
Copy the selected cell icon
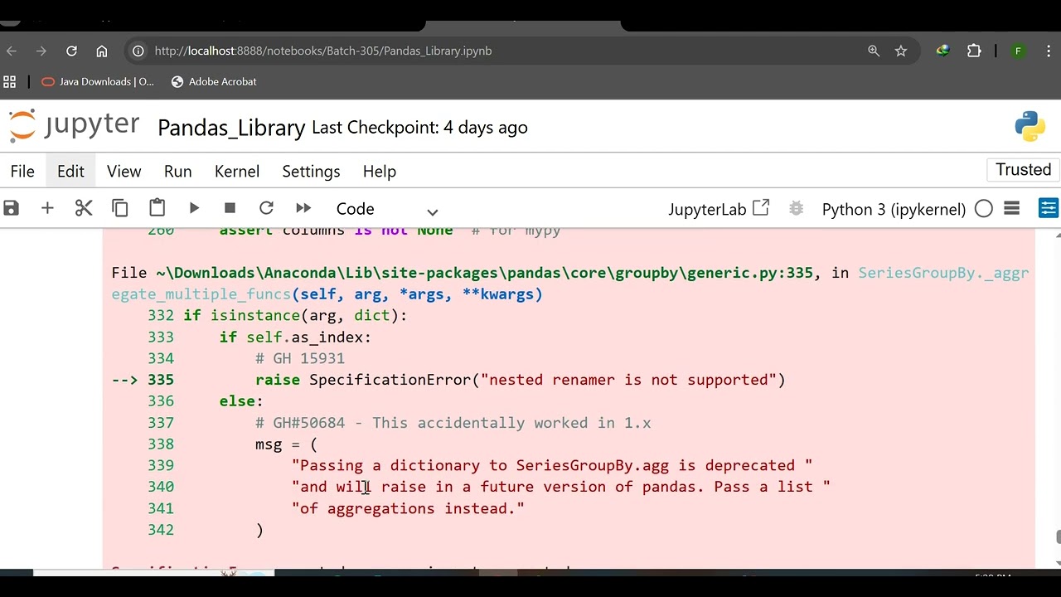pos(120,208)
